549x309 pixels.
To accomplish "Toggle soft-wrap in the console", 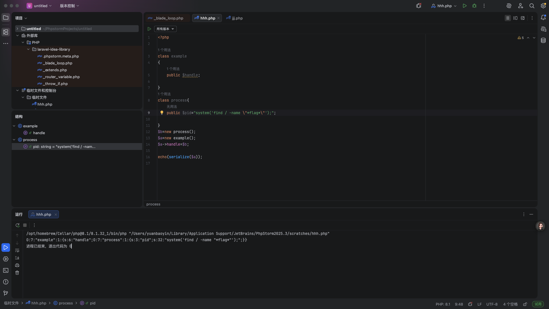I will click(17, 250).
